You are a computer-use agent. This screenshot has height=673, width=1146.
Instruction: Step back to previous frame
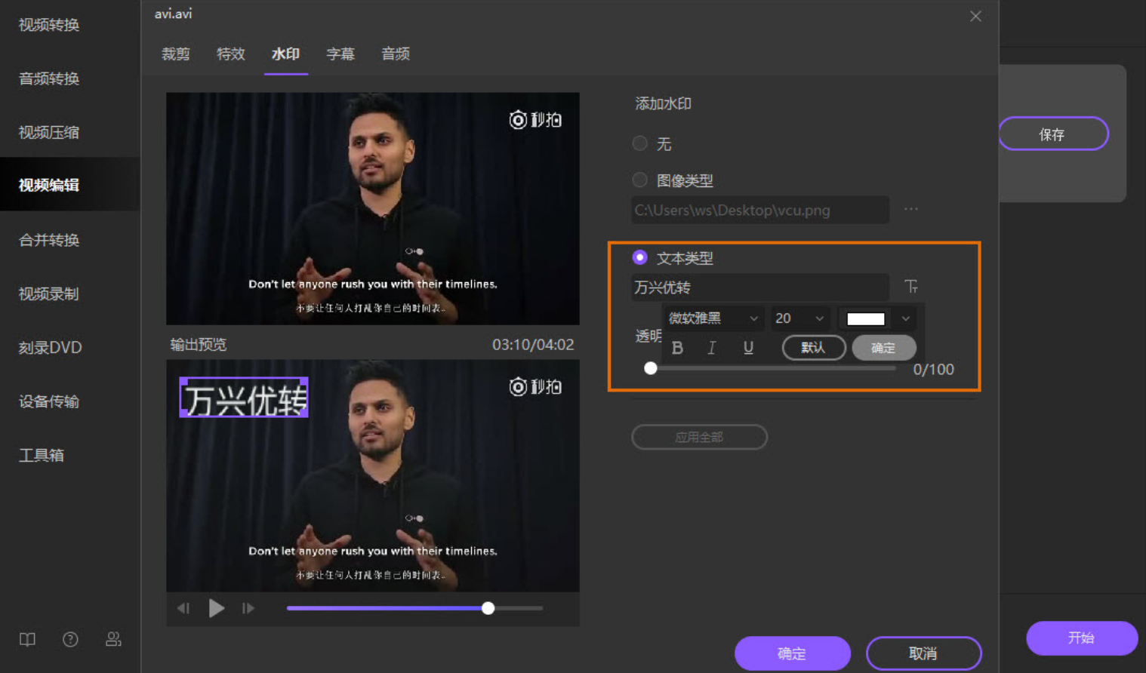pyautogui.click(x=183, y=608)
